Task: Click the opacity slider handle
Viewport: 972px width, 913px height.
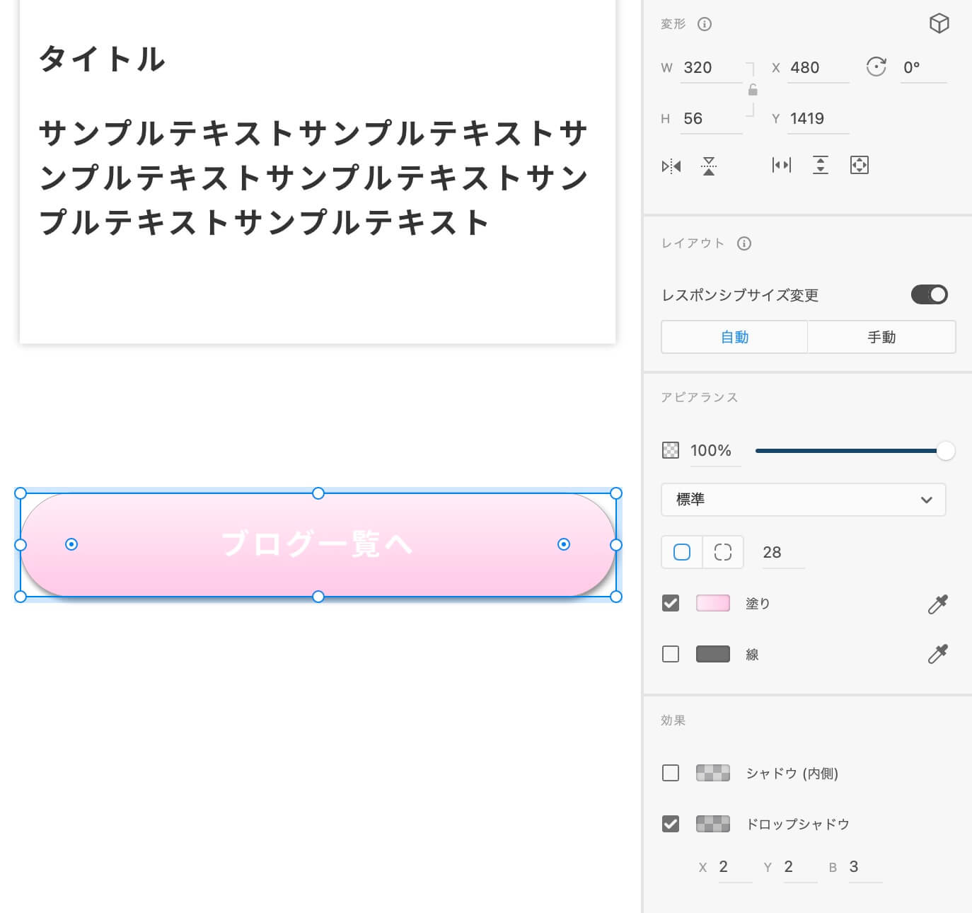Action: pyautogui.click(x=946, y=451)
